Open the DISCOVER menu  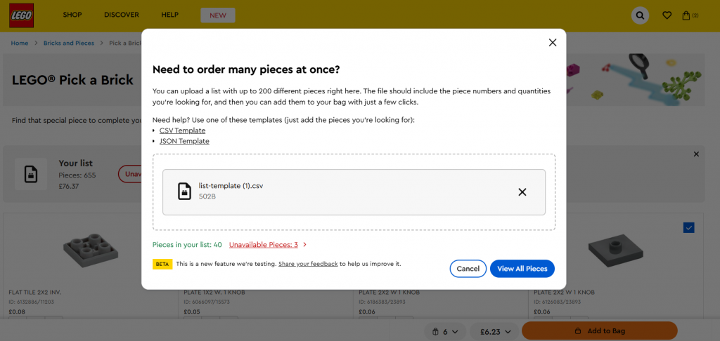(122, 15)
